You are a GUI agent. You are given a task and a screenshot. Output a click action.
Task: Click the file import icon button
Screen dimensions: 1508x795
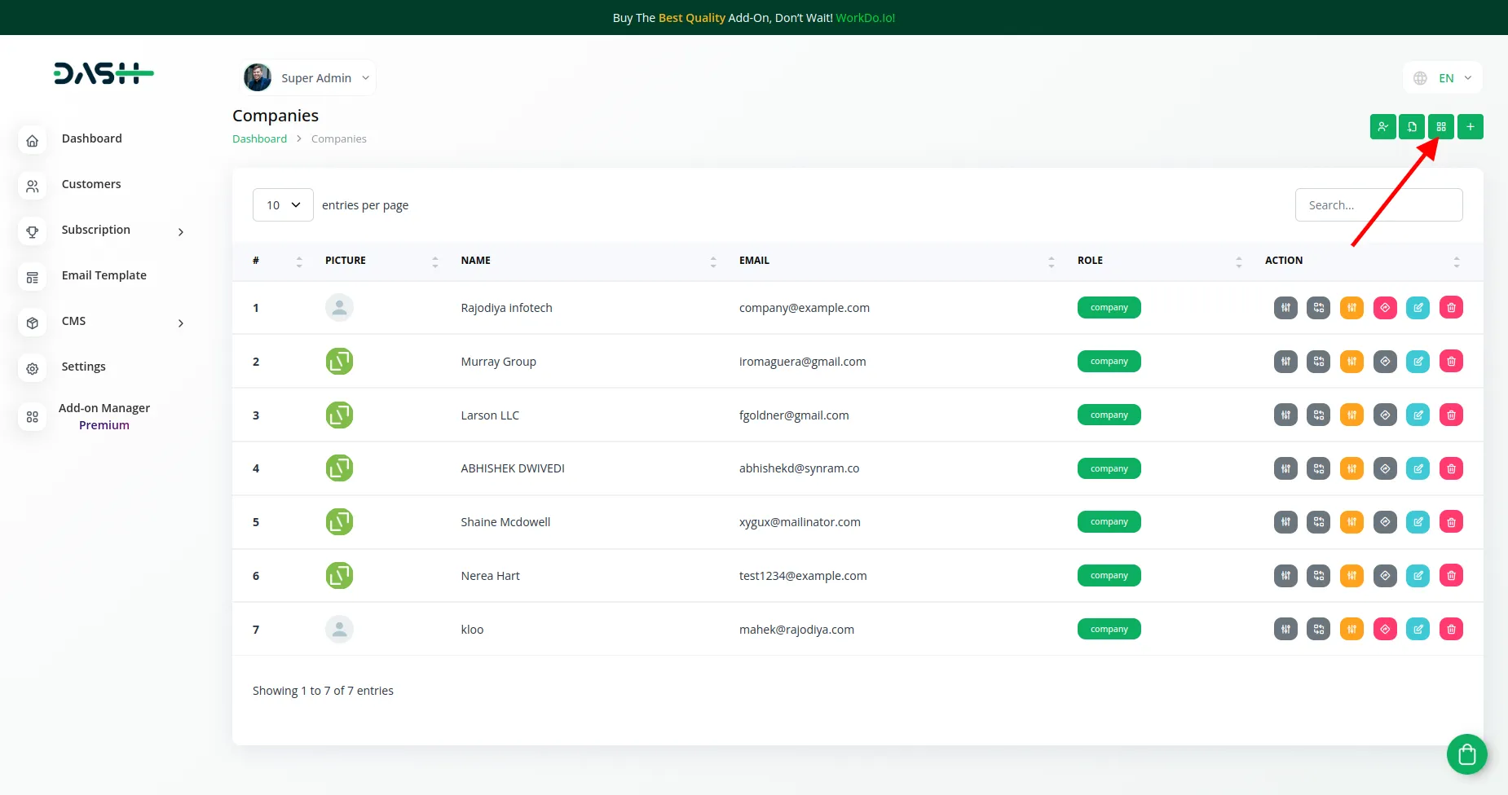click(1411, 127)
